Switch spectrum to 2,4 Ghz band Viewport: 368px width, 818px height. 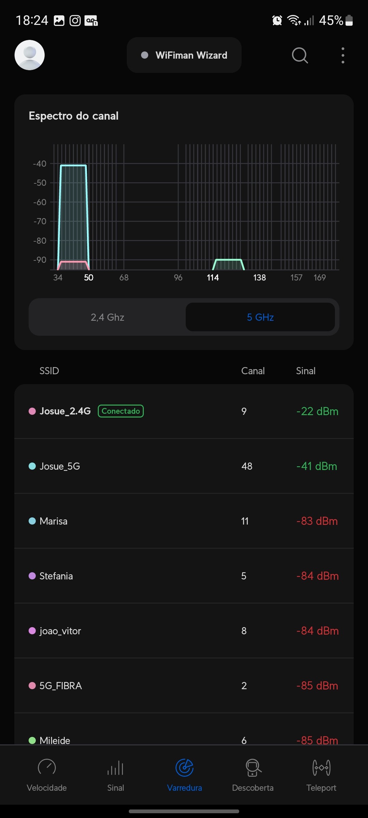107,317
